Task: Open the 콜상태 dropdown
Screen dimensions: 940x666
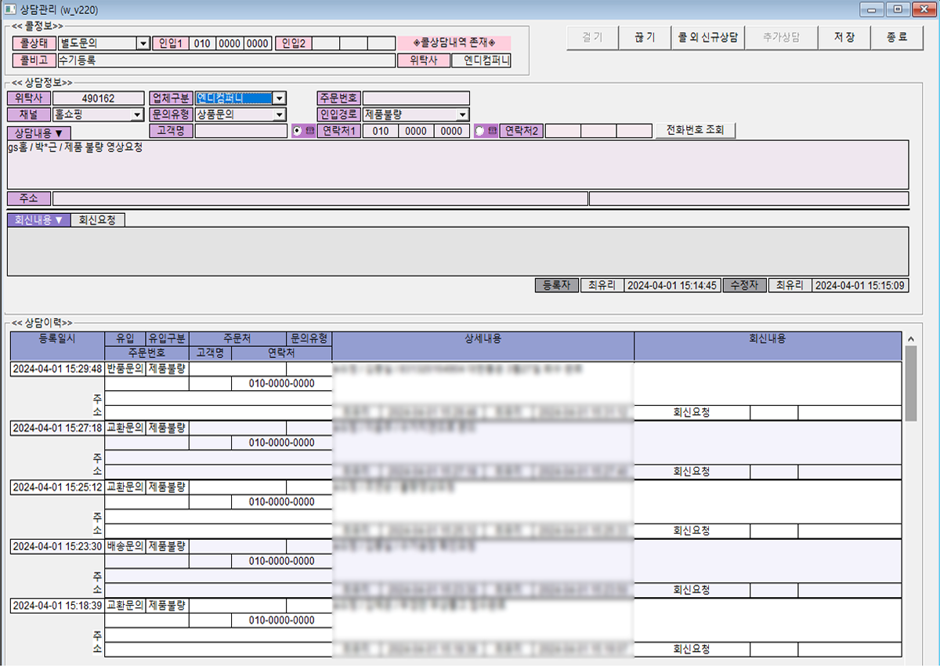Action: (143, 44)
